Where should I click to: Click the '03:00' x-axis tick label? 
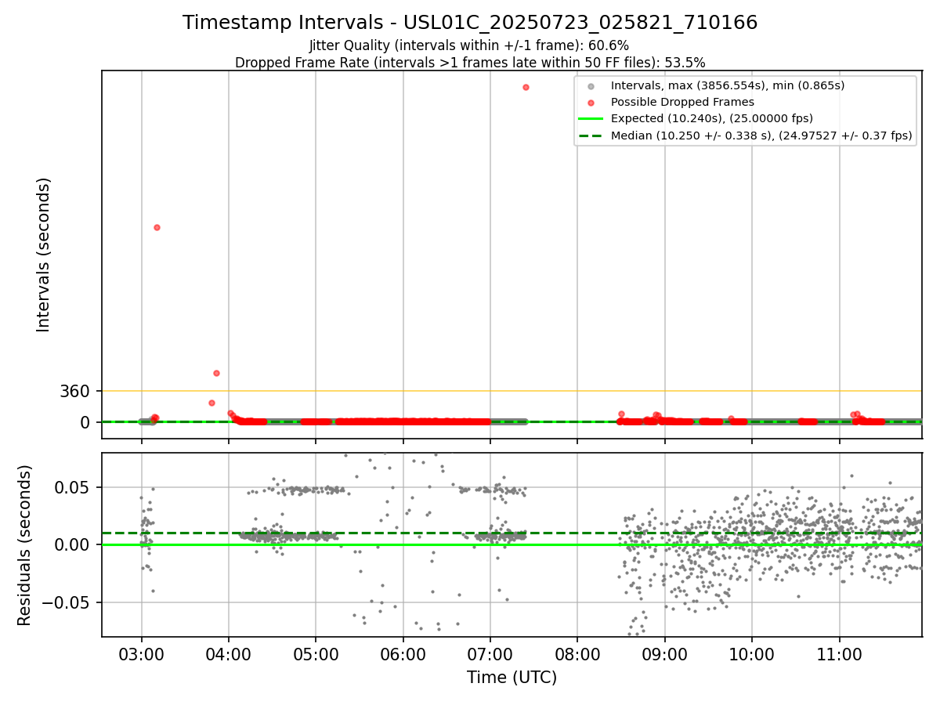click(141, 654)
